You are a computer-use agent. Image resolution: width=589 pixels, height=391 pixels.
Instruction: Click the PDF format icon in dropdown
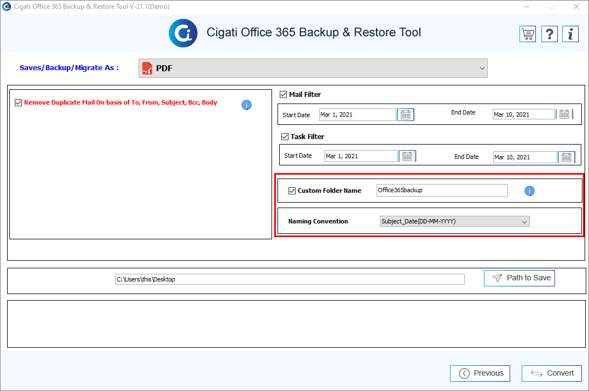coord(147,68)
